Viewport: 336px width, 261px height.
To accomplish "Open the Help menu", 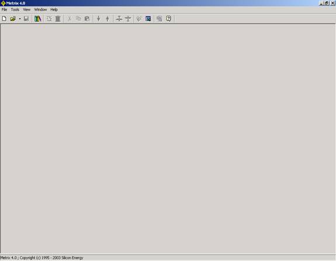I will (54, 10).
